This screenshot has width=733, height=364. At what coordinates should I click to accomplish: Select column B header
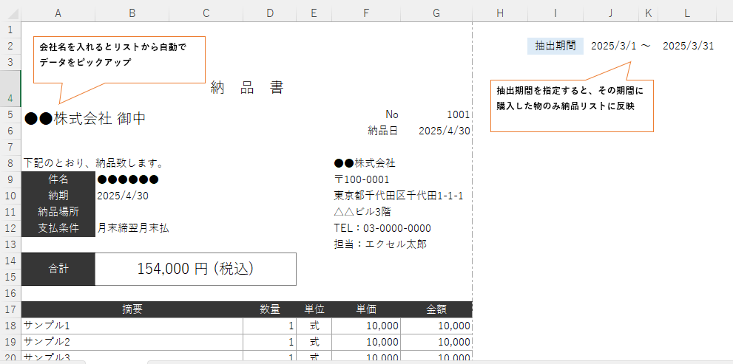coord(132,13)
